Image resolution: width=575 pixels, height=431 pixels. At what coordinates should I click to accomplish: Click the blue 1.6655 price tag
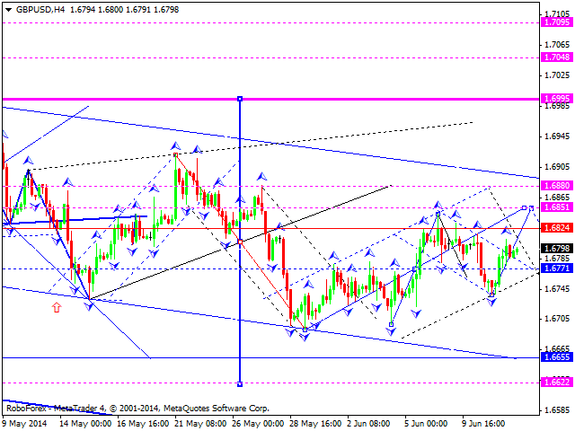pos(558,356)
